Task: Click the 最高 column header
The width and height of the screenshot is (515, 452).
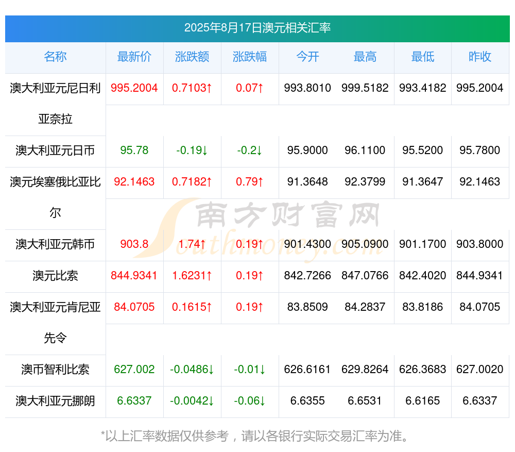Action: tap(365, 57)
